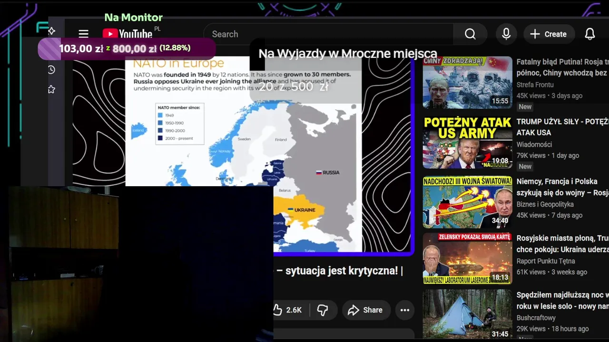Visit the Strefa Frontu channel

click(535, 85)
